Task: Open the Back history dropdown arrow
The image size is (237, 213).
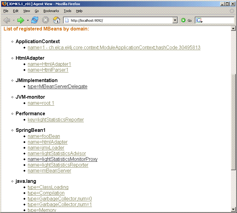Action: point(14,20)
